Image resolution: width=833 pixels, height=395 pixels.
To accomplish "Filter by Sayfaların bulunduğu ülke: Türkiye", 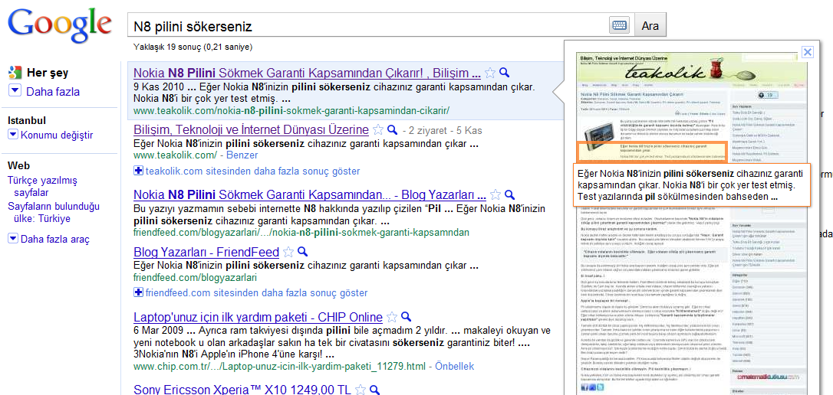I will tap(54, 213).
